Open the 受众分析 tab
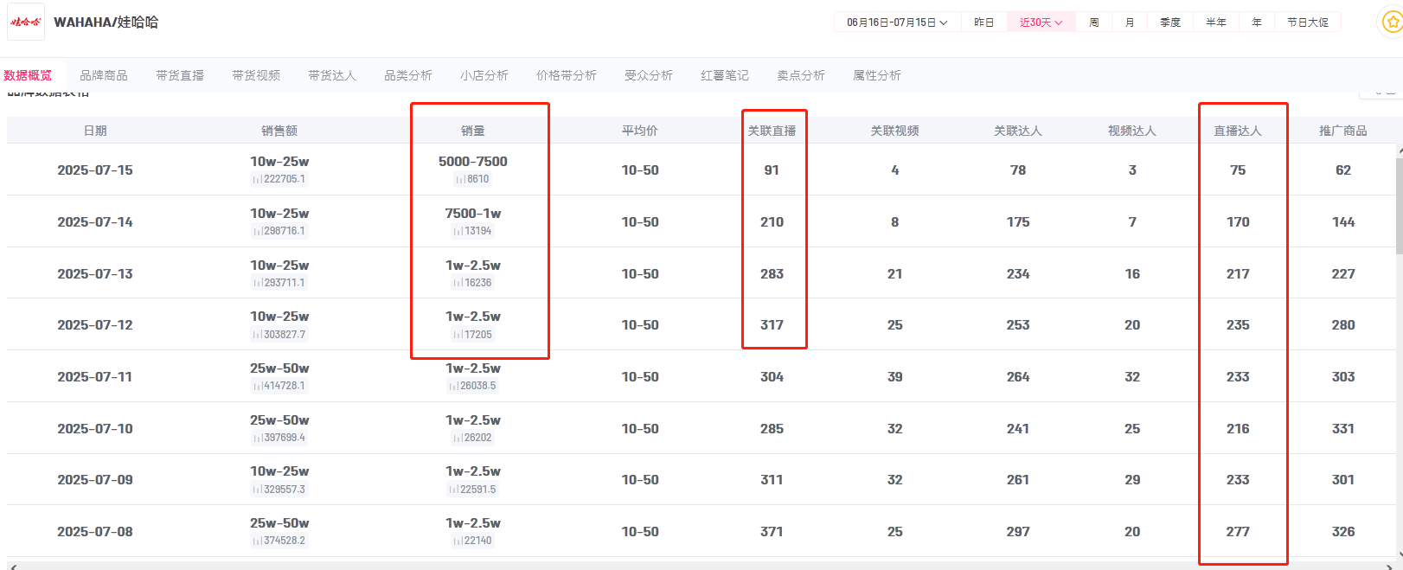This screenshot has height=570, width=1403. (648, 76)
